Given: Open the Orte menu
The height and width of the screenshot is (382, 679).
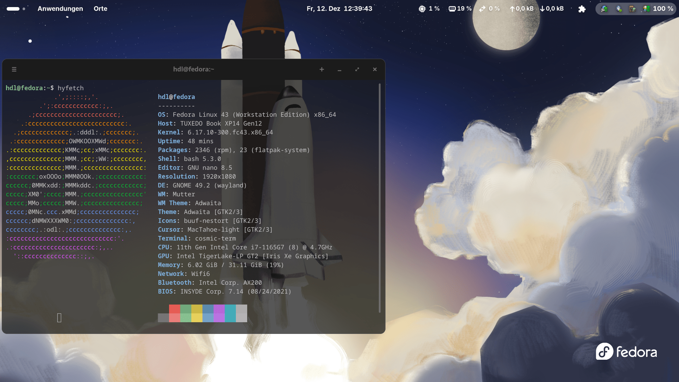Looking at the screenshot, I should tap(100, 8).
